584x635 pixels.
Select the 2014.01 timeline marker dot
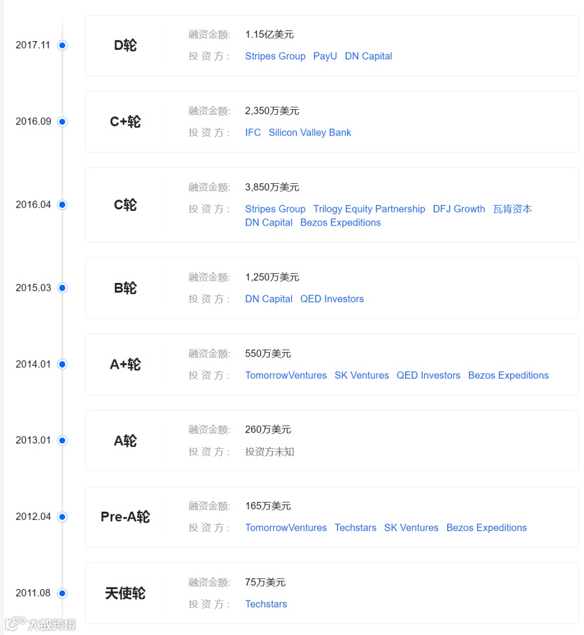tap(62, 365)
